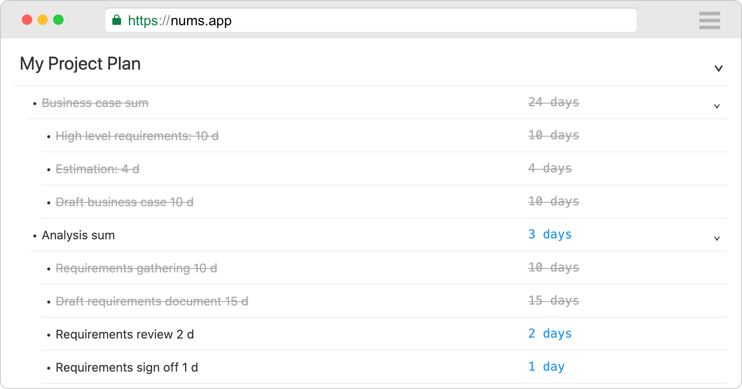Toggle completion of Requirements gathering task
Screen dimensions: 742x389
(x=136, y=268)
